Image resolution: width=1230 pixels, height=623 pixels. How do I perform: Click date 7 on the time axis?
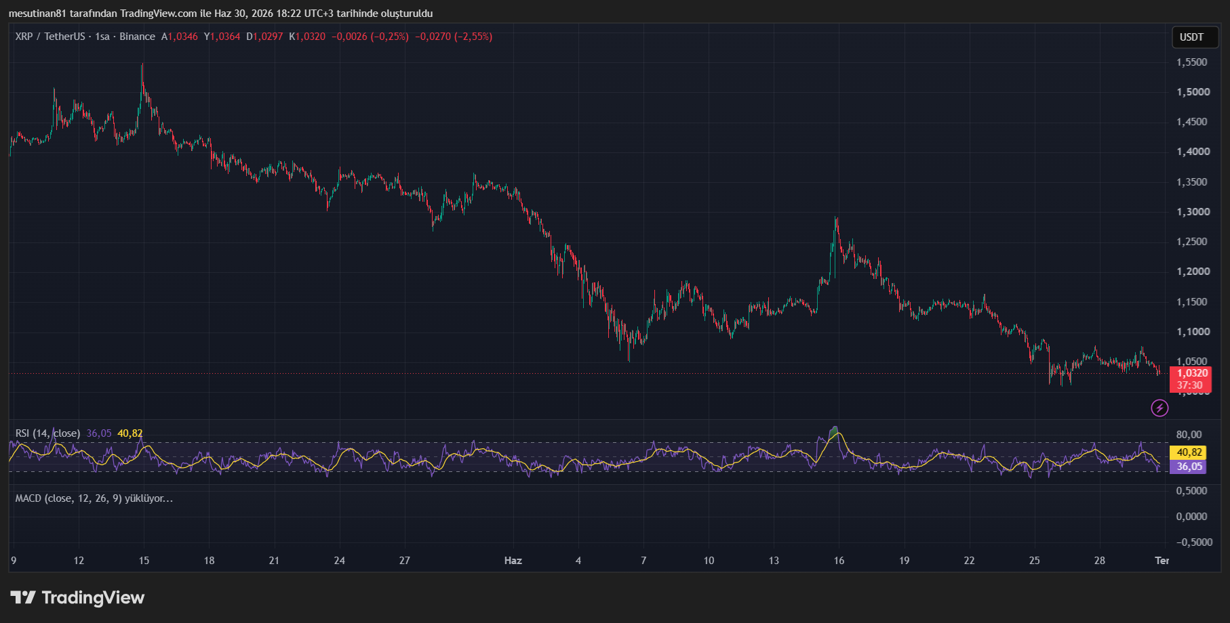point(643,561)
